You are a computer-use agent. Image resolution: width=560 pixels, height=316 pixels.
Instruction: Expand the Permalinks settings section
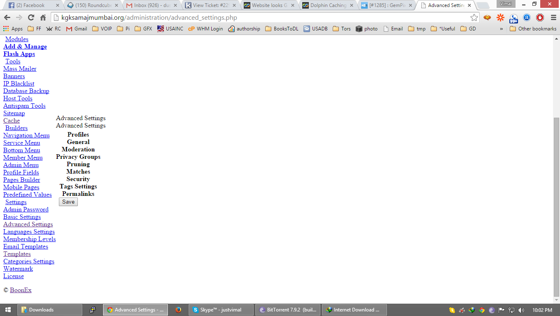78,194
